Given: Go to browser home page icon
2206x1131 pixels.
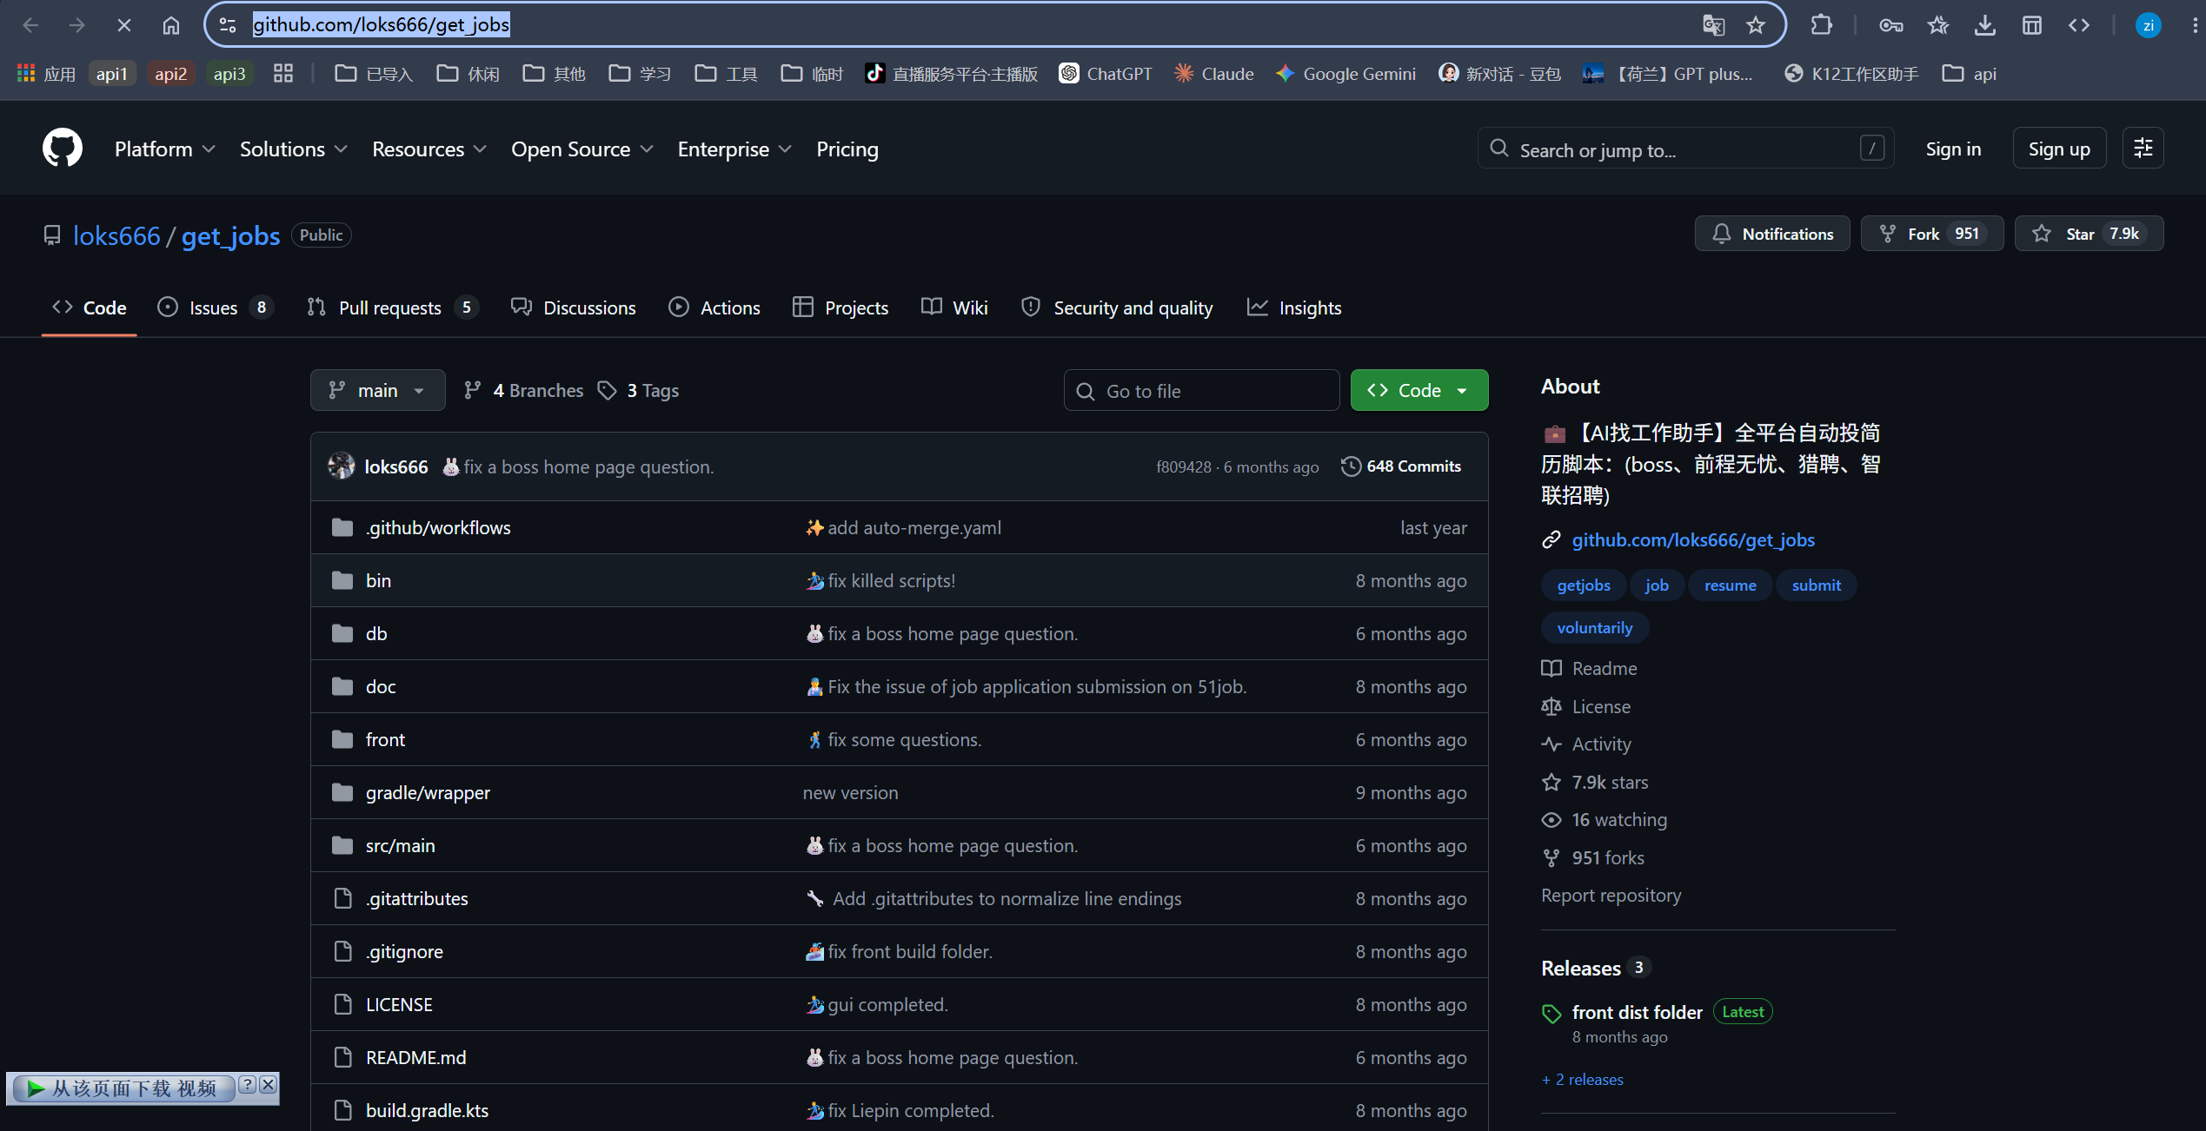Looking at the screenshot, I should [x=171, y=25].
